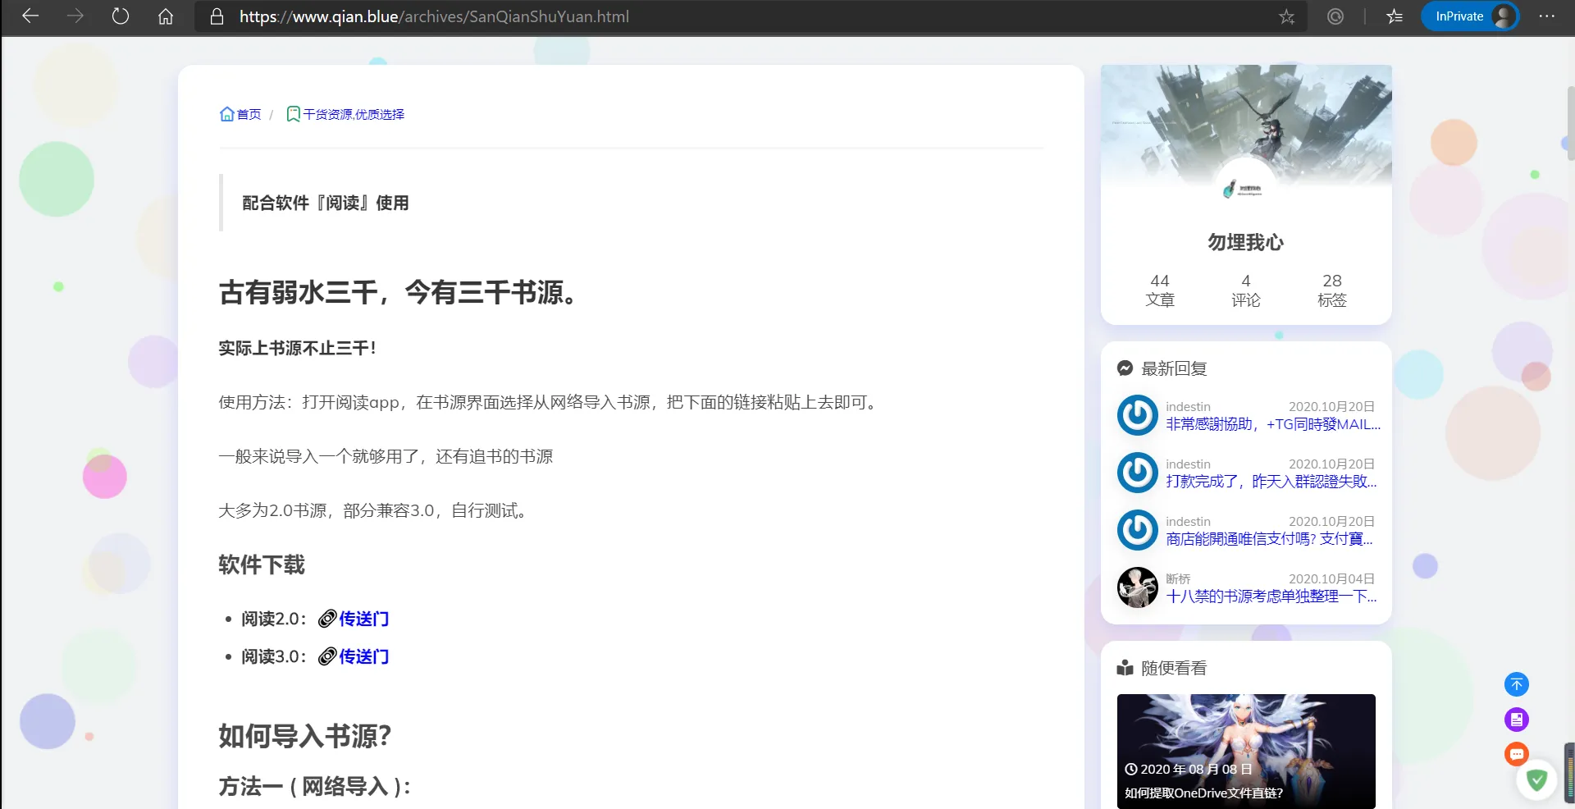This screenshot has width=1575, height=809.
Task: Click the text 实际上书源不止三千!
Action: (x=298, y=348)
